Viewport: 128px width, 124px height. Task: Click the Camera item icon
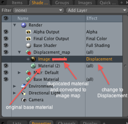(x=24, y=100)
